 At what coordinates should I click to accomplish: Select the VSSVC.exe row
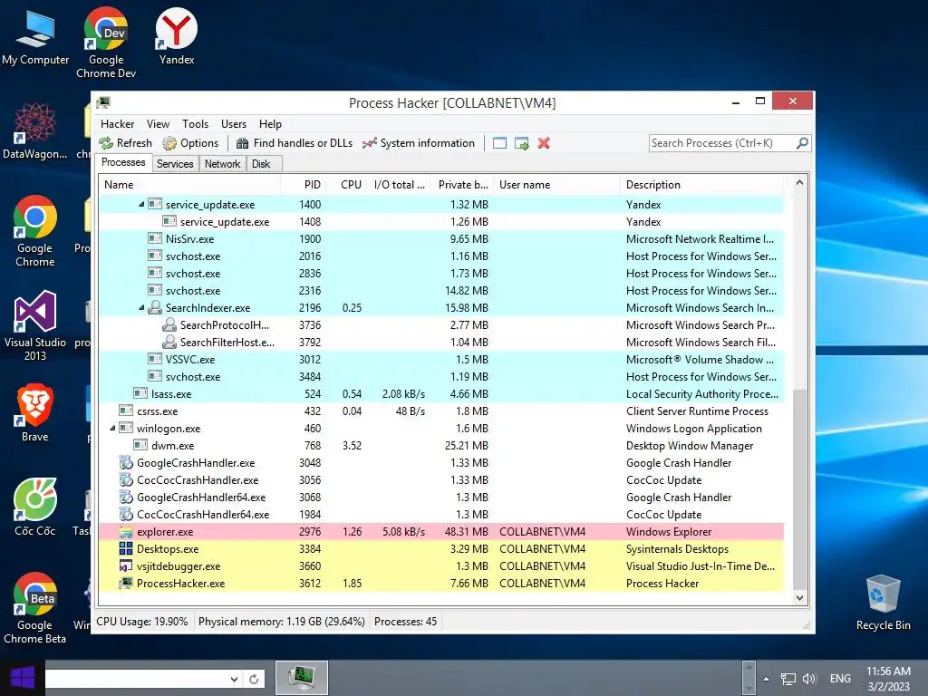click(x=441, y=359)
